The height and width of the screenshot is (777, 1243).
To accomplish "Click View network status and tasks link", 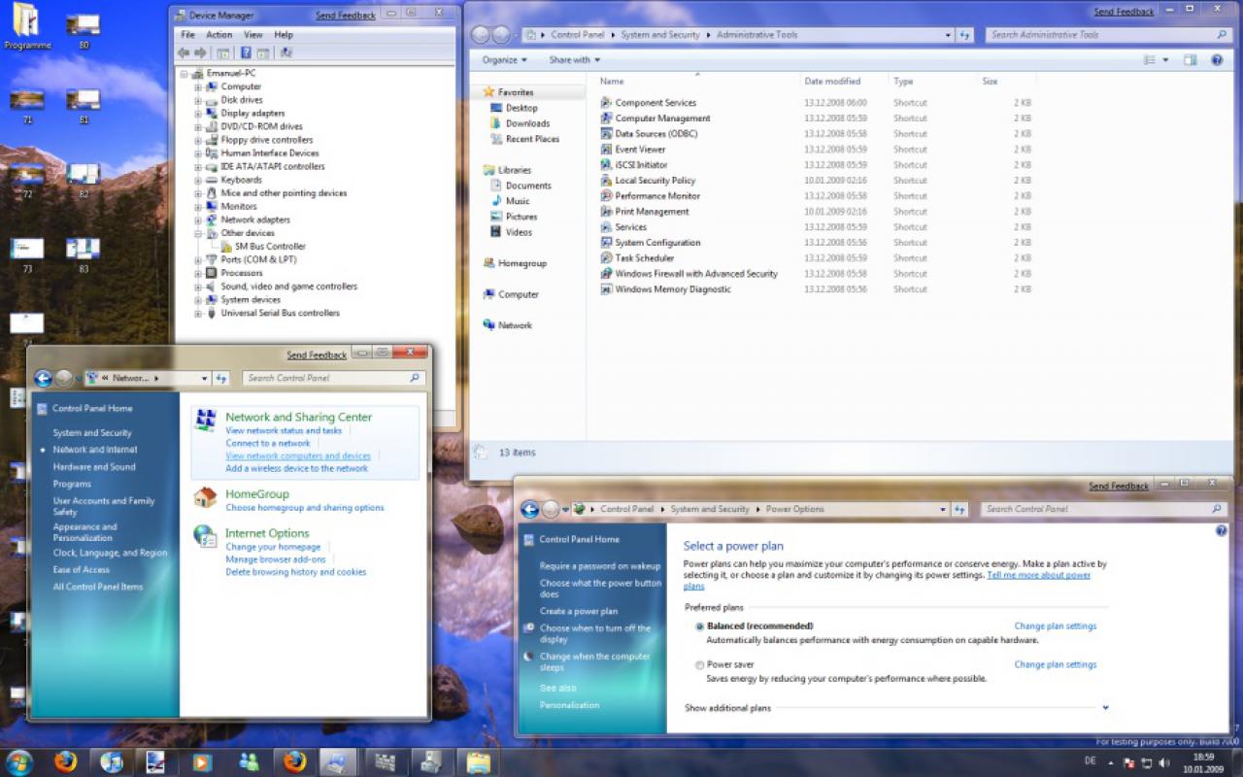I will pos(284,430).
